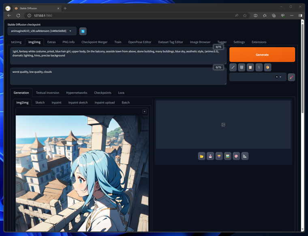Open the Stable Diffusion checkpoint dropdown

pos(42,31)
